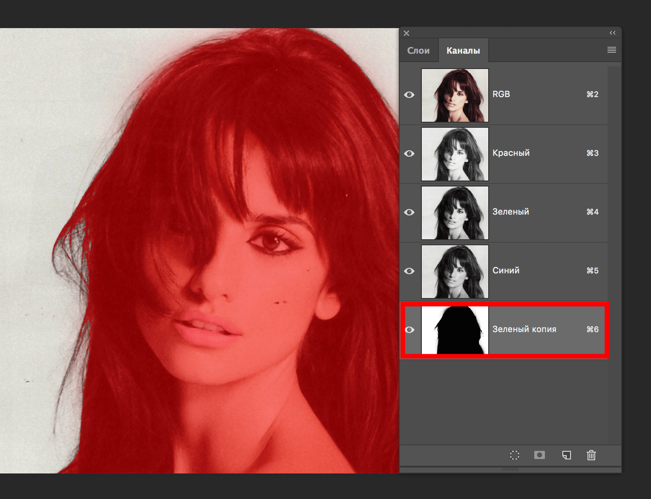Hide the Красный channel eye icon
This screenshot has width=651, height=499.
click(x=409, y=153)
